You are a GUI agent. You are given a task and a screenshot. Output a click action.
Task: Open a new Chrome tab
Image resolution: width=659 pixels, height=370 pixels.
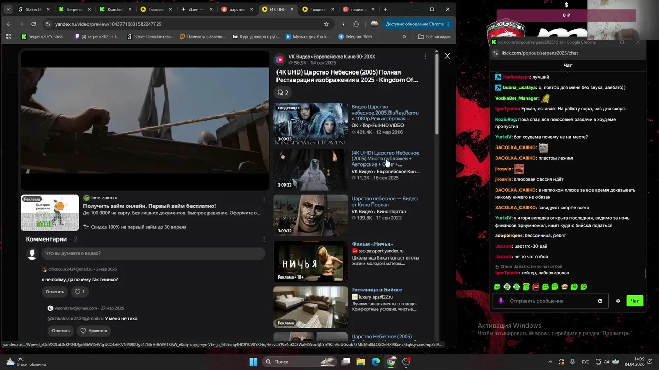[385, 9]
